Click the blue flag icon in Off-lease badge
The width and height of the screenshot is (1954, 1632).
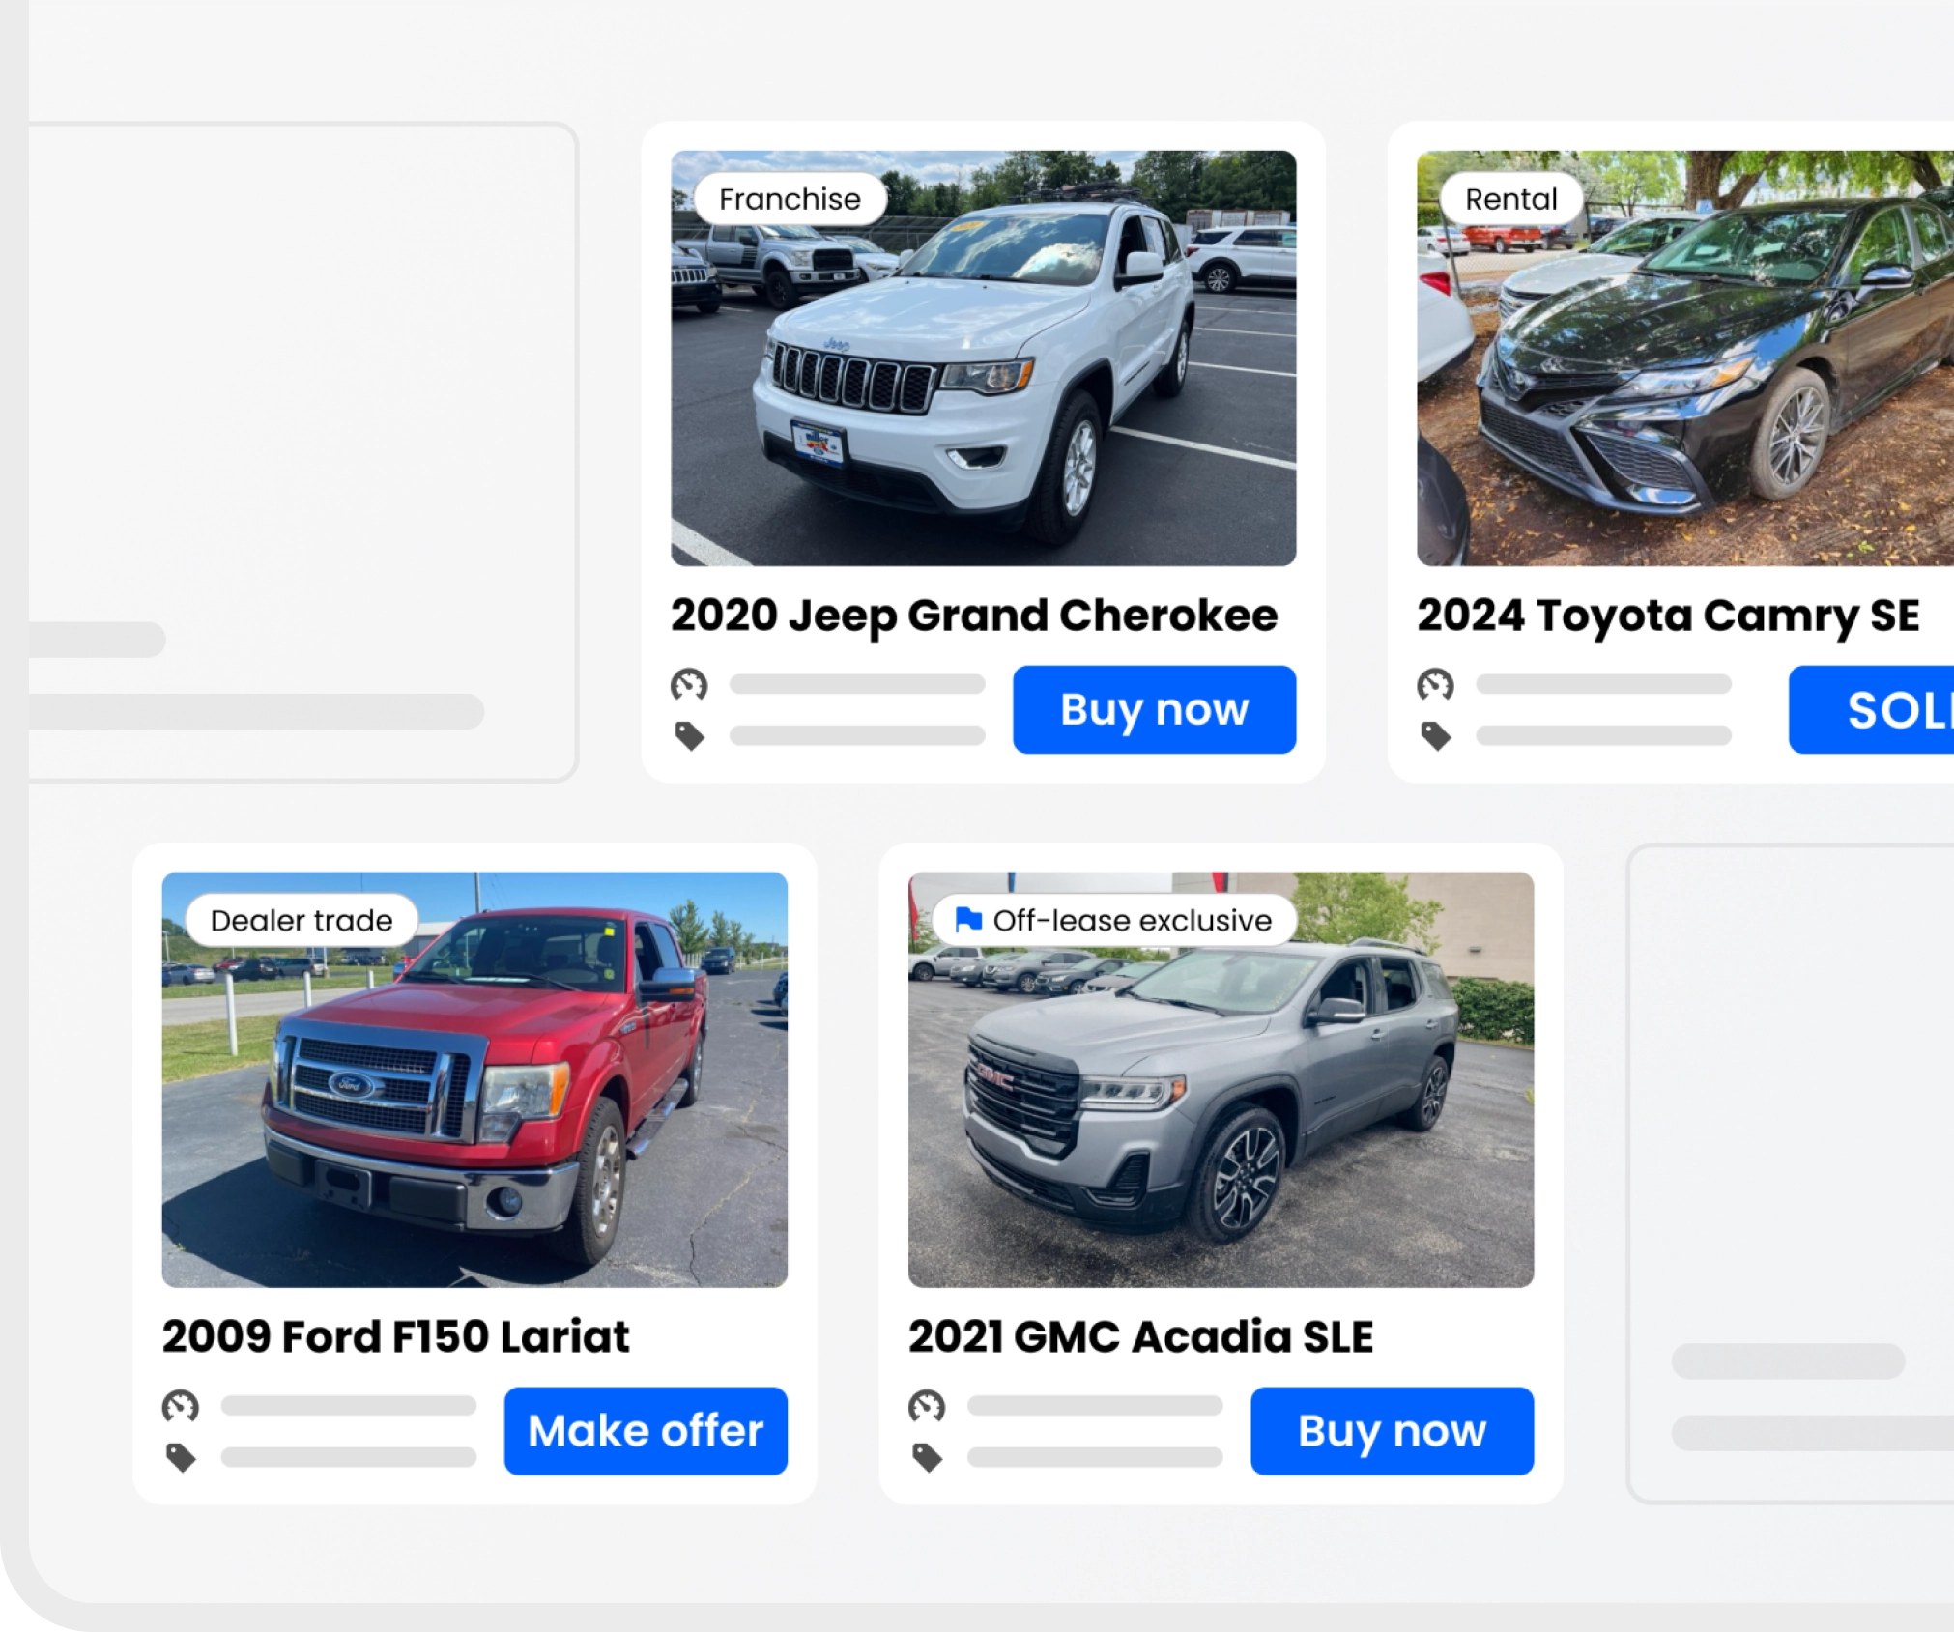click(x=968, y=920)
